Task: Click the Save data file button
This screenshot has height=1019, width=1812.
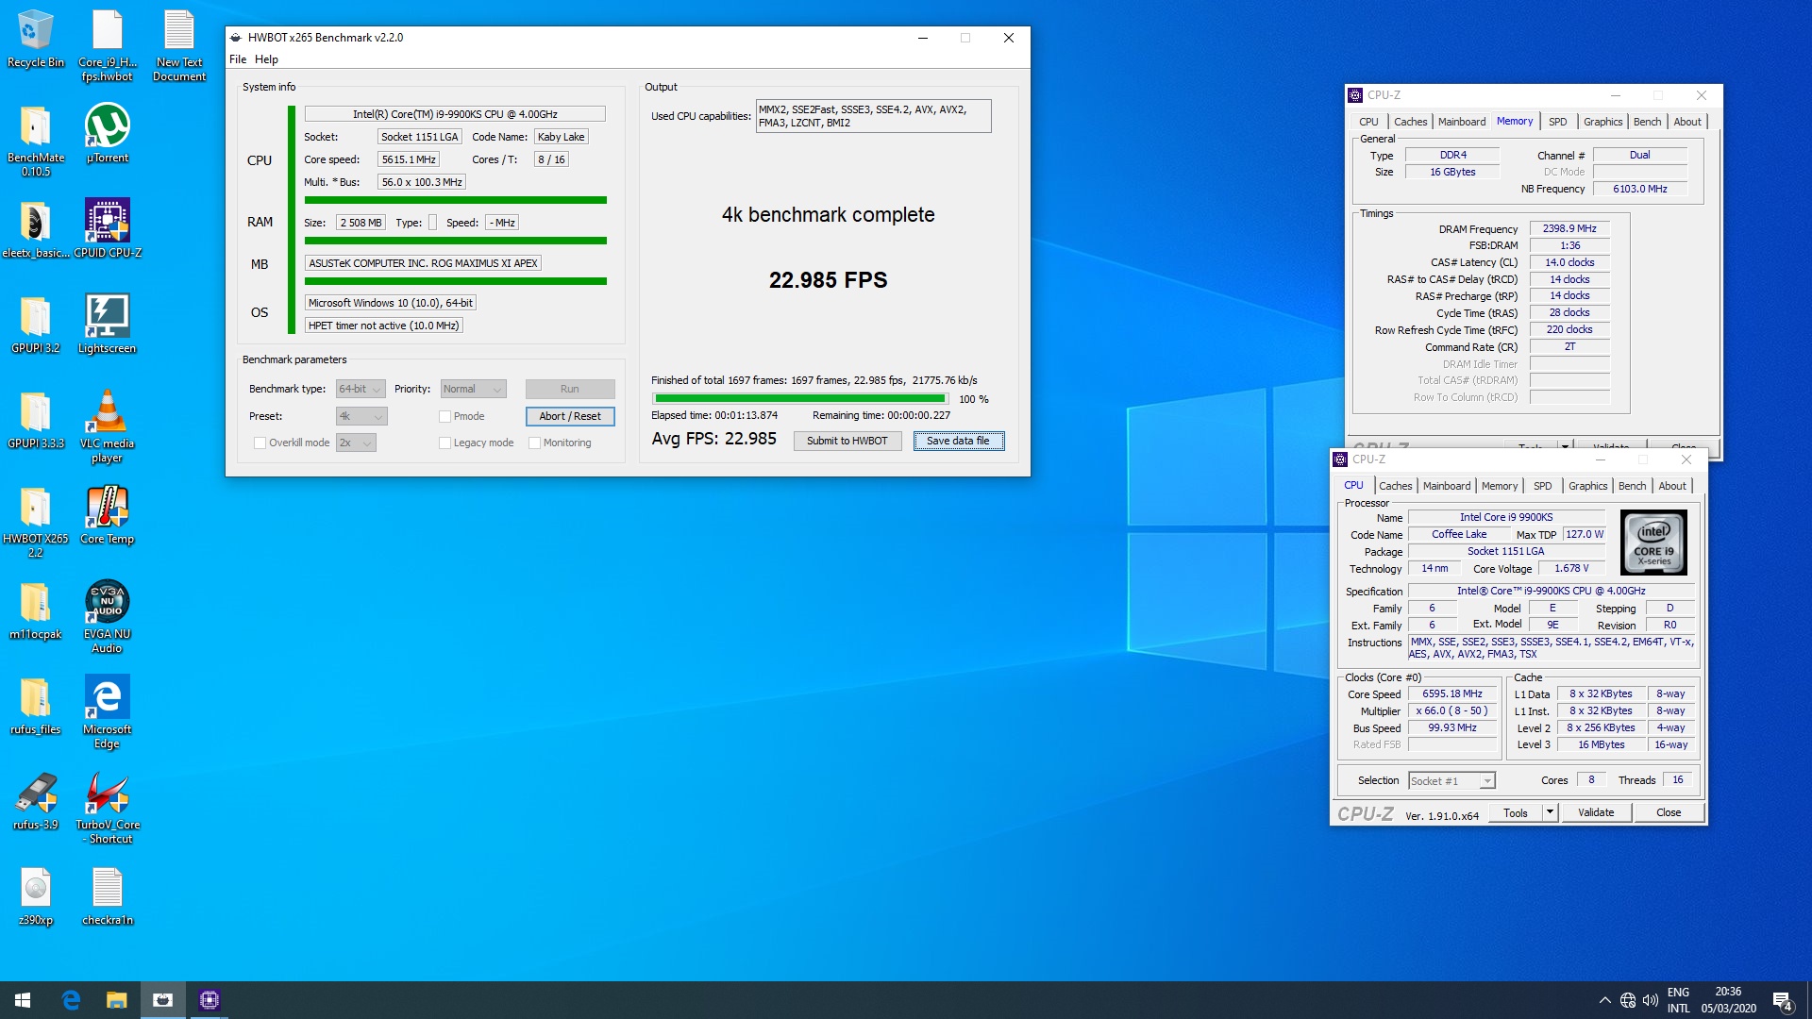Action: [x=958, y=441]
